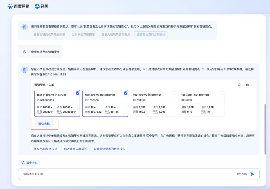Viewport: 270px width, 189px height.
Task: Click the 轻舸 logo icon
Action: point(37,6)
